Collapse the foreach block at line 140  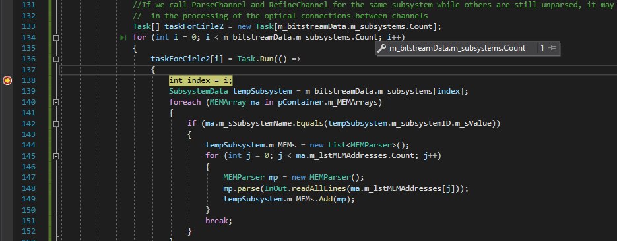(x=56, y=102)
